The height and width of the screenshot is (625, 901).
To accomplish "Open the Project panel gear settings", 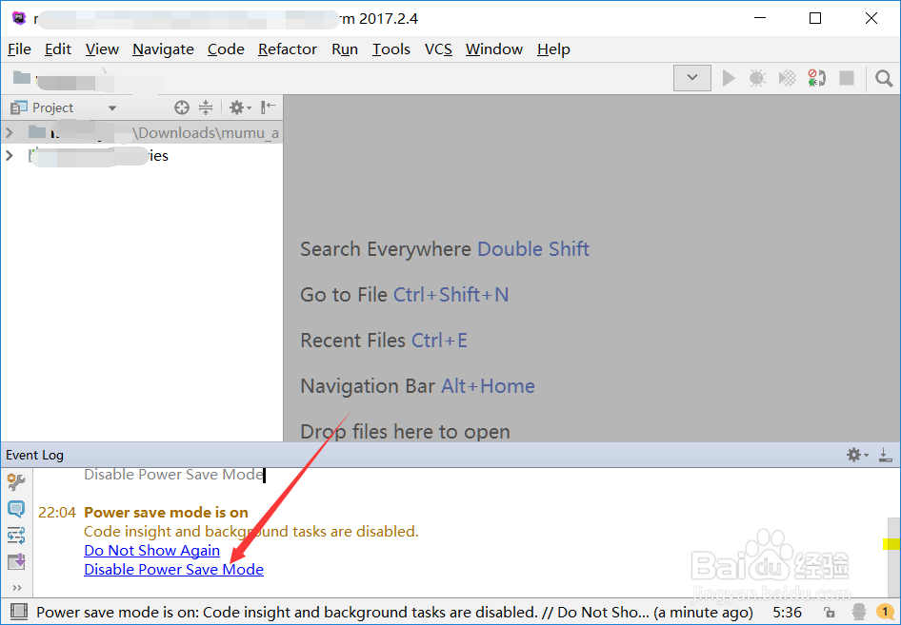I will [240, 107].
